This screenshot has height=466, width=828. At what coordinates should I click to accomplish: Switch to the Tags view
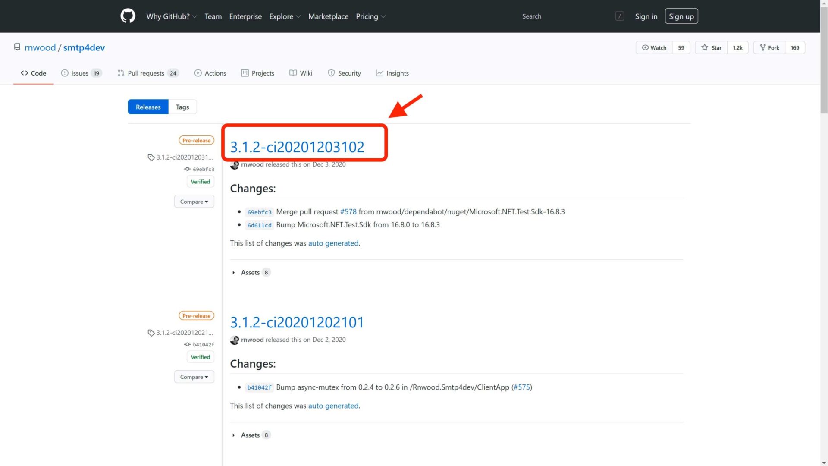[x=182, y=107]
